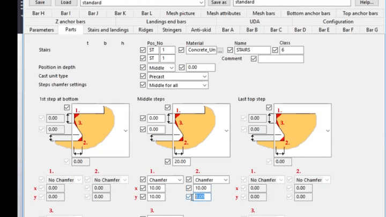Screen dimensions: 386x217
Task: Click the empty Comment field
Action: pos(281,59)
